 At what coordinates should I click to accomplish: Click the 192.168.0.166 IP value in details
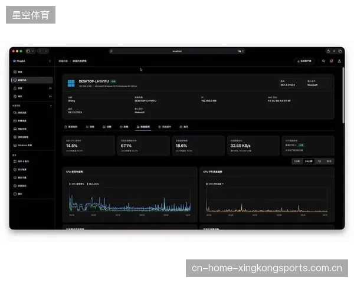coord(209,101)
